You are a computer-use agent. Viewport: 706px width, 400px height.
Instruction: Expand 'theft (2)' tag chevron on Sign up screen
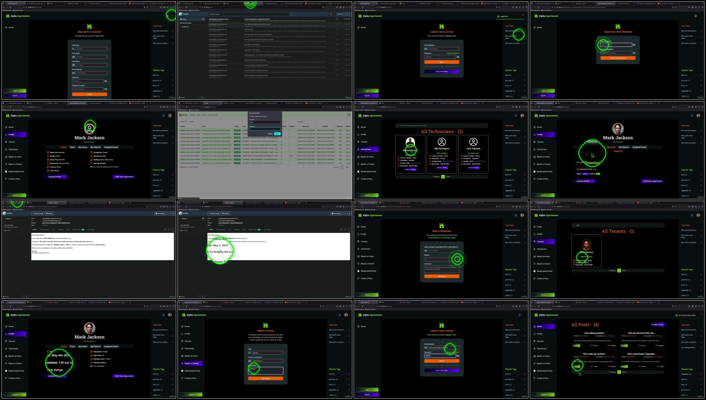pyautogui.click(x=173, y=75)
